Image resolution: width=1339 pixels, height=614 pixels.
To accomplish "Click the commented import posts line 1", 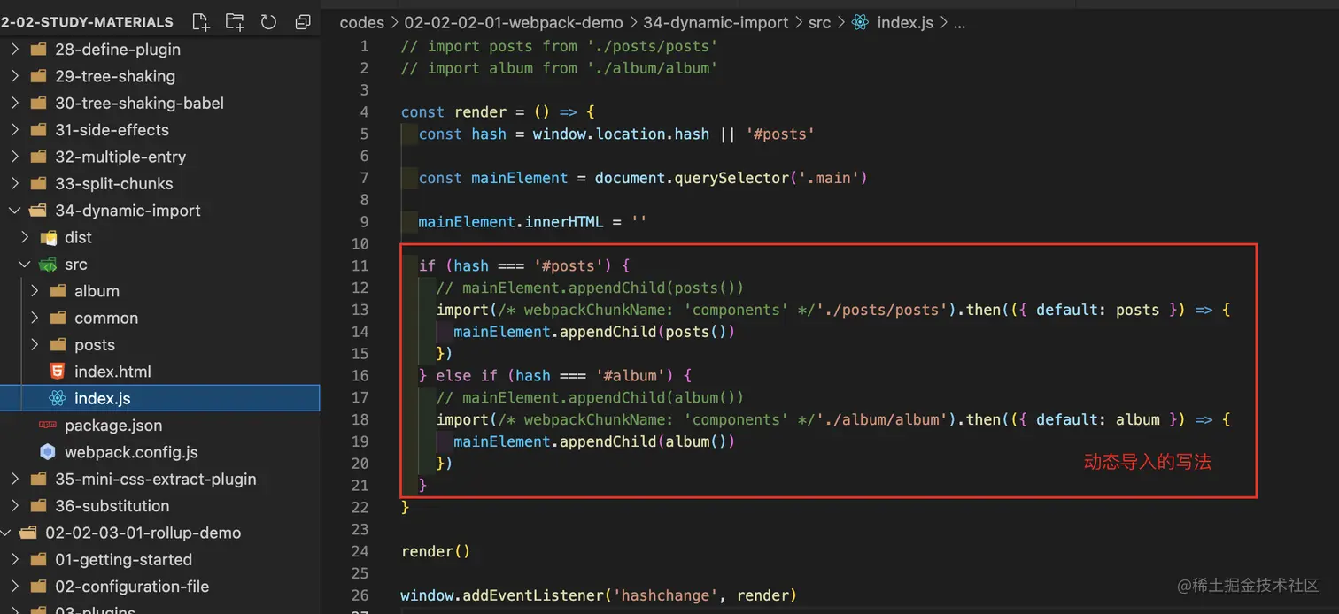I will pos(559,46).
